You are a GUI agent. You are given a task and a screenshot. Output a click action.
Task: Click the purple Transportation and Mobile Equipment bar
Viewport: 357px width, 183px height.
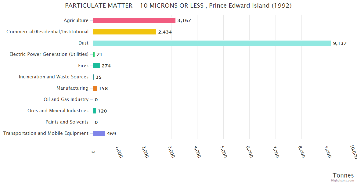(x=99, y=133)
